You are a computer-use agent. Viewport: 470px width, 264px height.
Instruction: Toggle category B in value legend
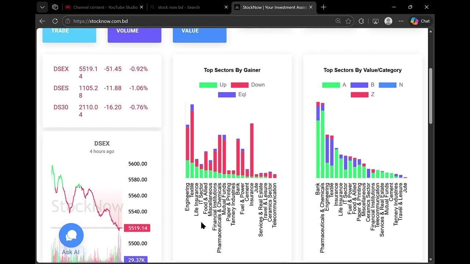pyautogui.click(x=362, y=85)
